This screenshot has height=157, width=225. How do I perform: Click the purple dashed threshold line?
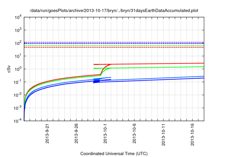point(114,42)
